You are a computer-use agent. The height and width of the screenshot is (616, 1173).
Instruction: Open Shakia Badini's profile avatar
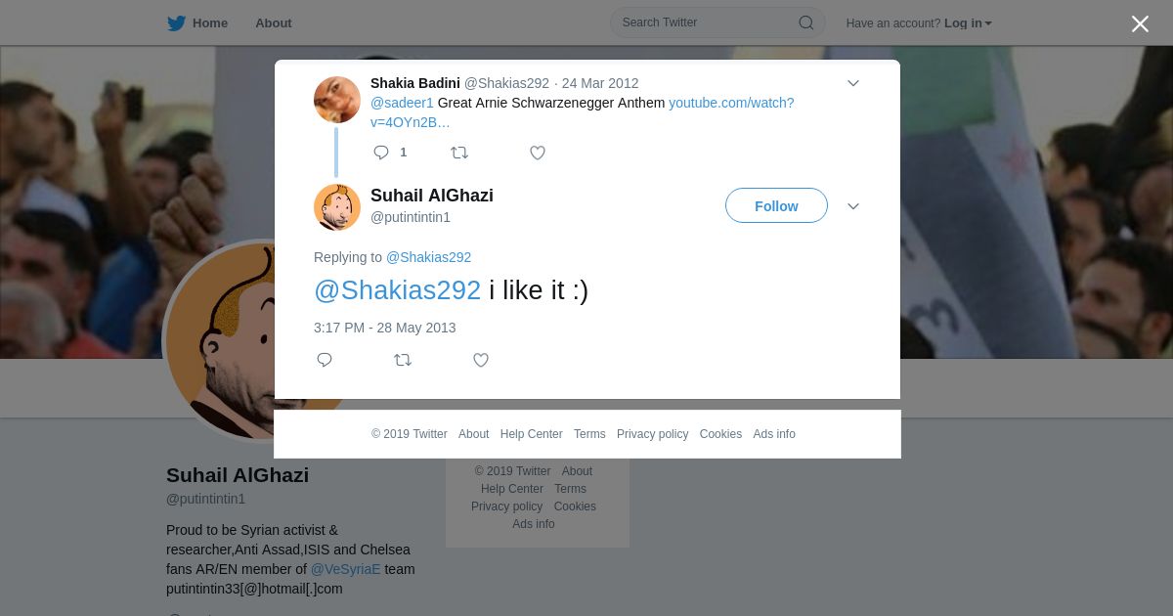pos(337,100)
